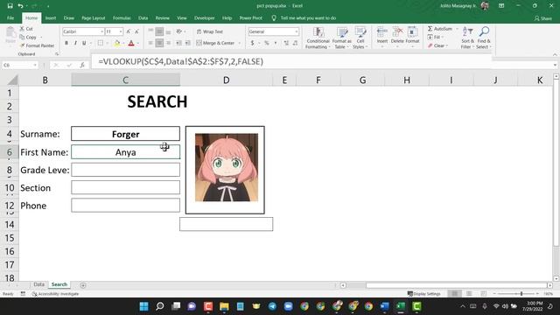Screen dimensions: 560x315
Task: Open Sort & Filter menu
Action: (x=467, y=38)
